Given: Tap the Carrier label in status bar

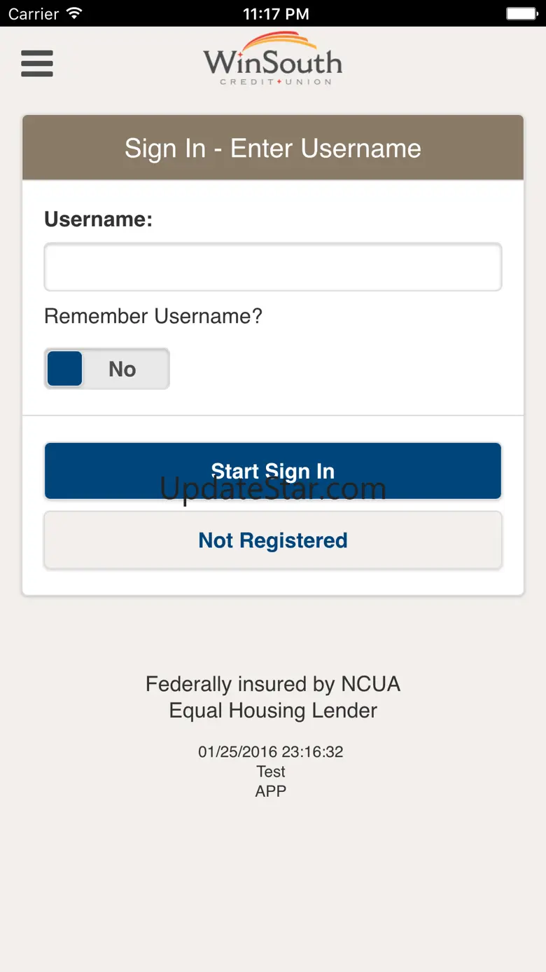Looking at the screenshot, I should coord(34,13).
